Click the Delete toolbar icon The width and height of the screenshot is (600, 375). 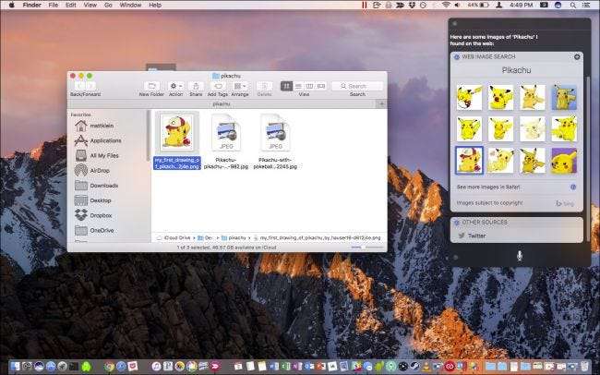(264, 86)
